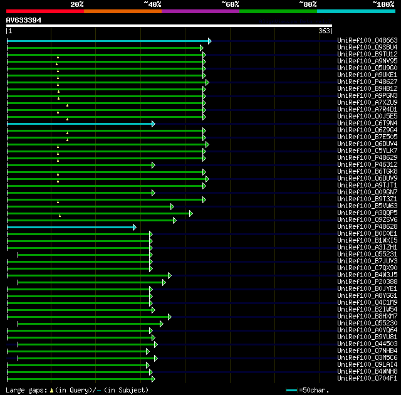The height and width of the screenshot is (395, 401).
Task: Click the UniRef100_Q6Z9G4 sequence name
Action: tap(367, 130)
